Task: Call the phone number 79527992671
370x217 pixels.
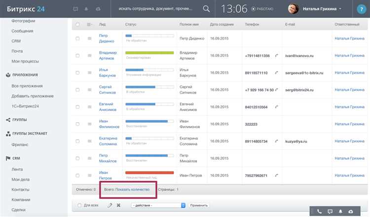Action: point(277,176)
